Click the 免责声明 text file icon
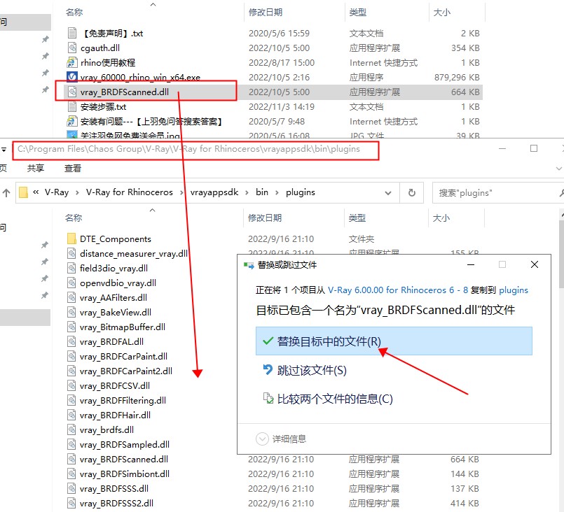The width and height of the screenshot is (564, 512). click(x=71, y=33)
